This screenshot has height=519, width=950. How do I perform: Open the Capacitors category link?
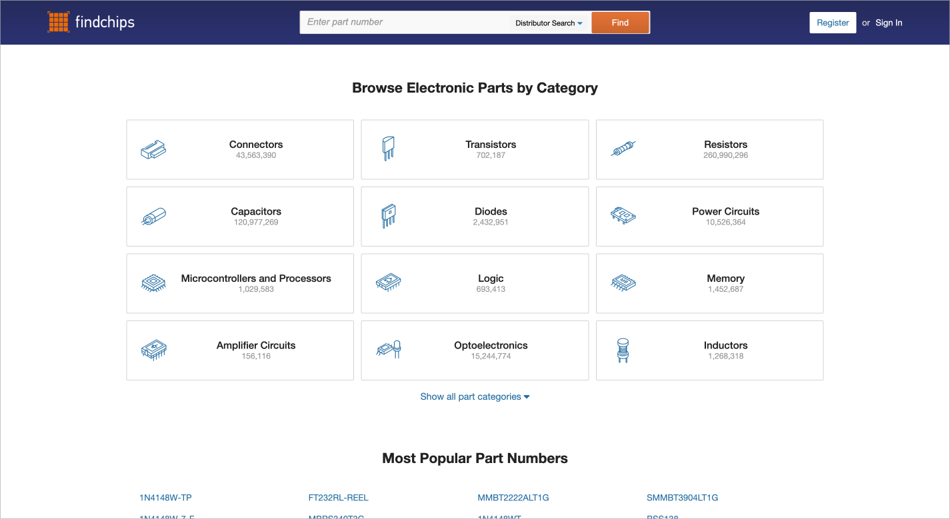pos(256,211)
